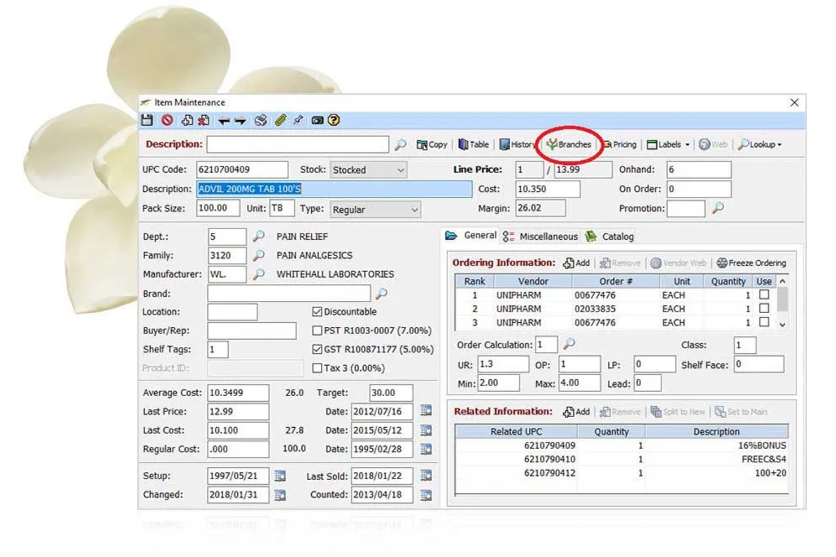The width and height of the screenshot is (836, 557).
Task: Click the add new item icon in top toolbar
Action: click(187, 120)
